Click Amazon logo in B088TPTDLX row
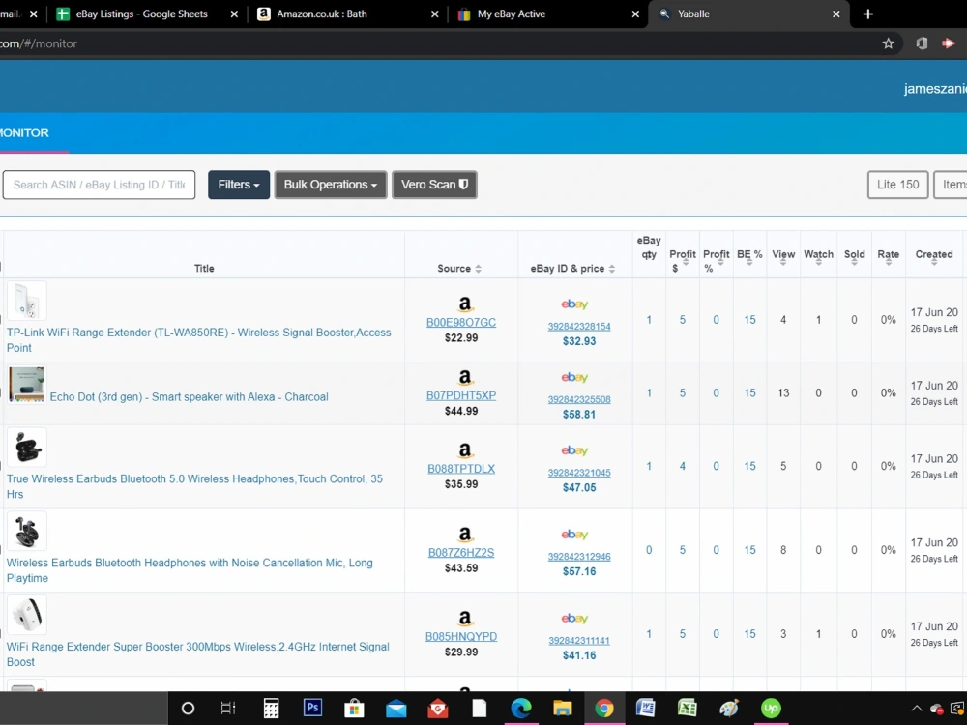Viewport: 967px width, 725px height. [x=465, y=450]
